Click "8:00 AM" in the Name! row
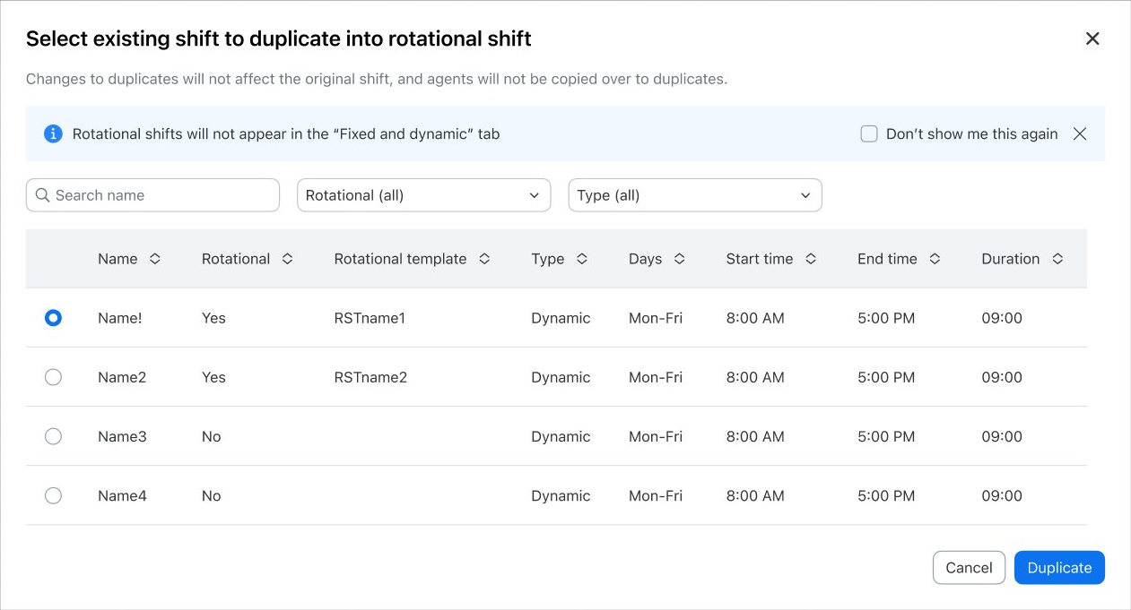Screen dimensions: 1131x610 [x=755, y=318]
